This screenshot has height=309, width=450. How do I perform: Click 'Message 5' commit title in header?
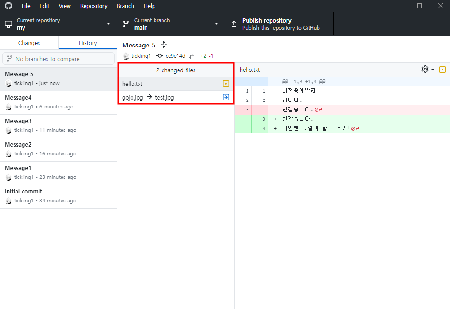(139, 45)
